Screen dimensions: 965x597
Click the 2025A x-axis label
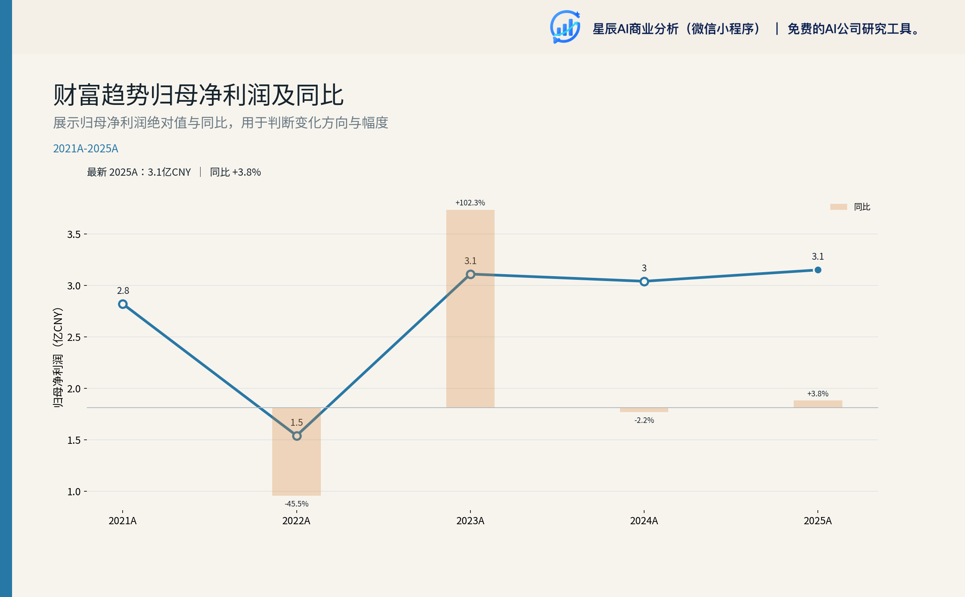click(x=818, y=521)
